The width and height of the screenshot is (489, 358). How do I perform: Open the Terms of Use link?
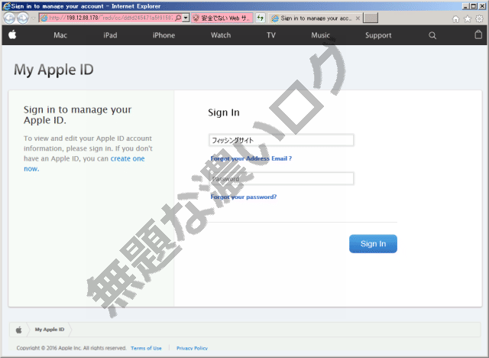[x=146, y=348]
